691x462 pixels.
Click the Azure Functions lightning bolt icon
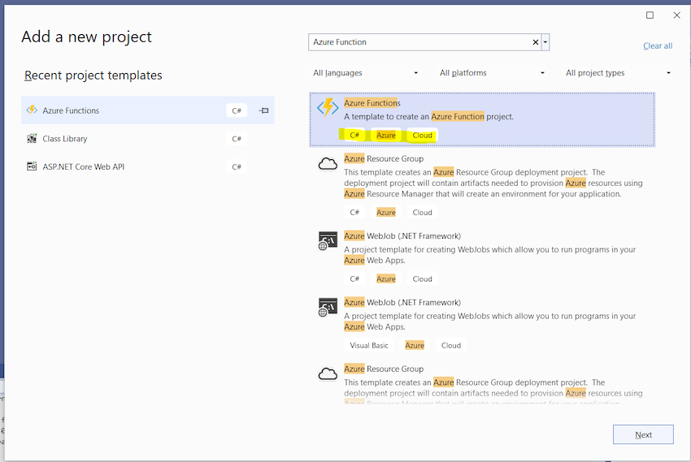pos(328,107)
